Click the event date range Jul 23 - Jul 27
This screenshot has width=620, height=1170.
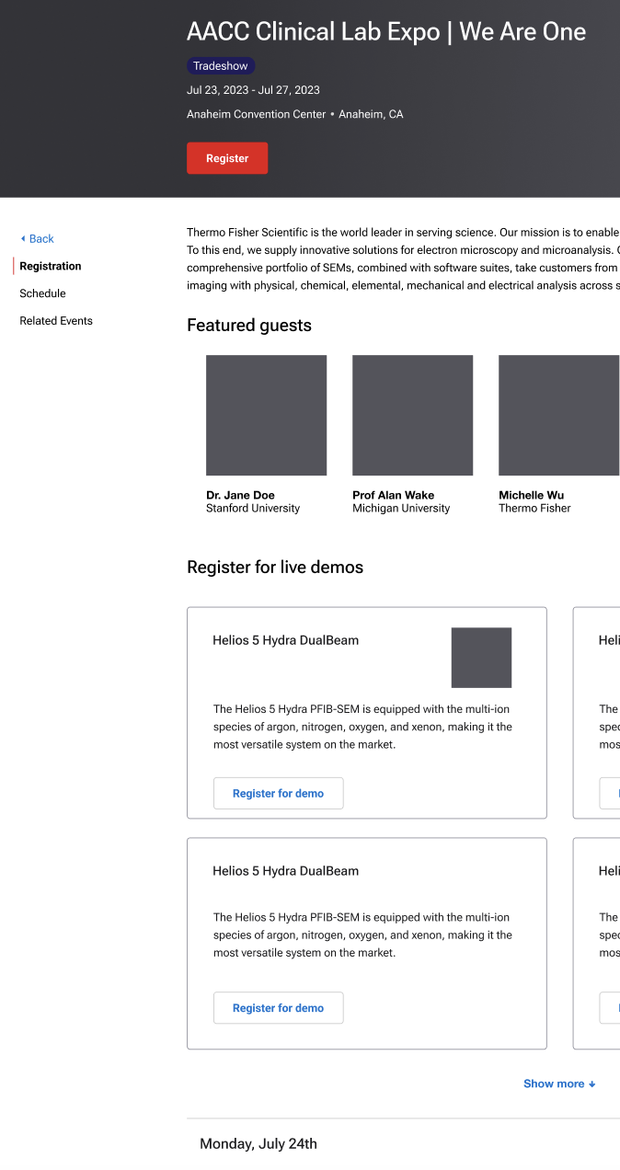253,90
